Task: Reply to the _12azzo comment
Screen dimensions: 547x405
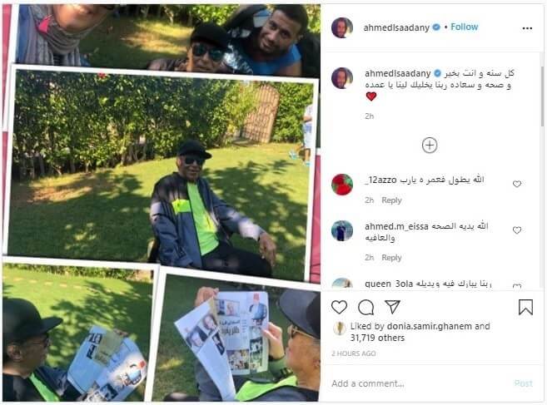Action: (x=391, y=200)
